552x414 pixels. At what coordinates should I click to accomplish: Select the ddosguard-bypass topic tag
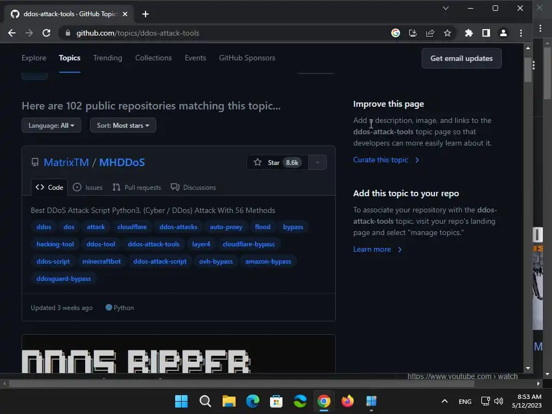tap(64, 279)
